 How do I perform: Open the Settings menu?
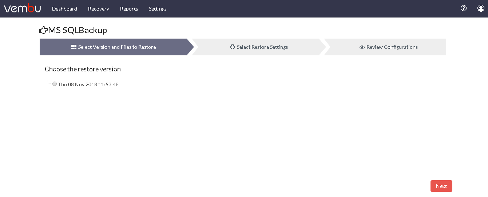[x=158, y=9]
